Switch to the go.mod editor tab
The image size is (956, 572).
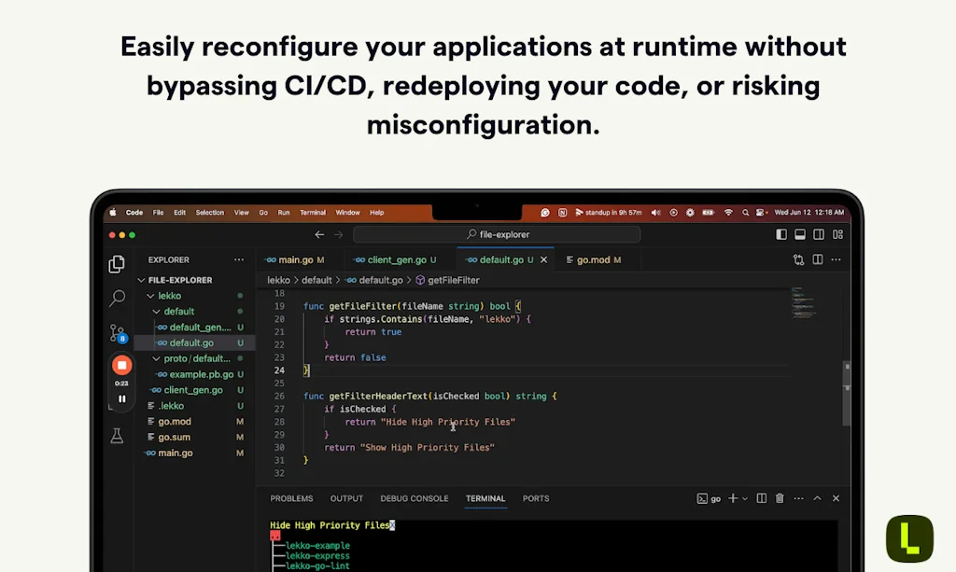[592, 260]
